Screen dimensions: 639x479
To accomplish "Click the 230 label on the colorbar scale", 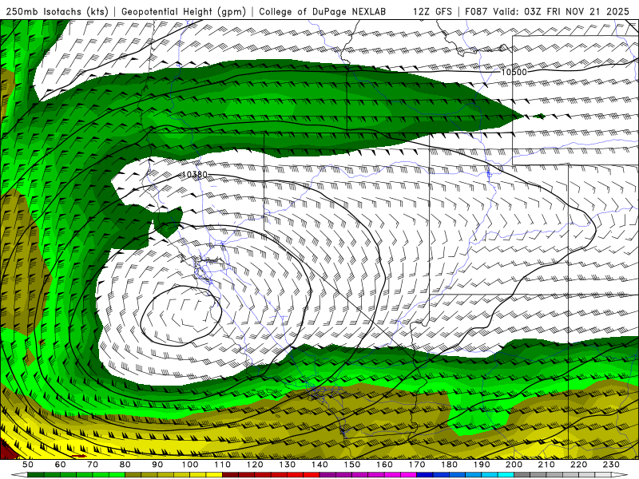I will pos(611,465).
